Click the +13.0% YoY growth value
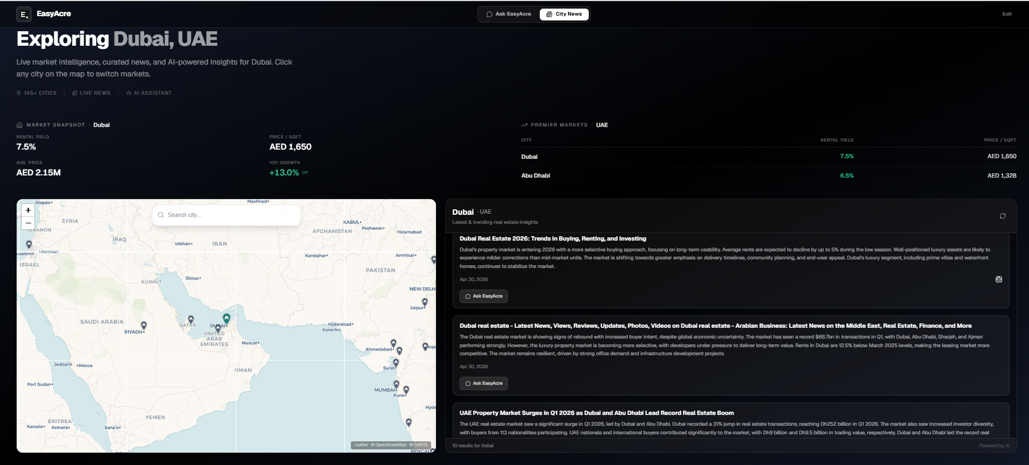The image size is (1029, 465). (284, 173)
